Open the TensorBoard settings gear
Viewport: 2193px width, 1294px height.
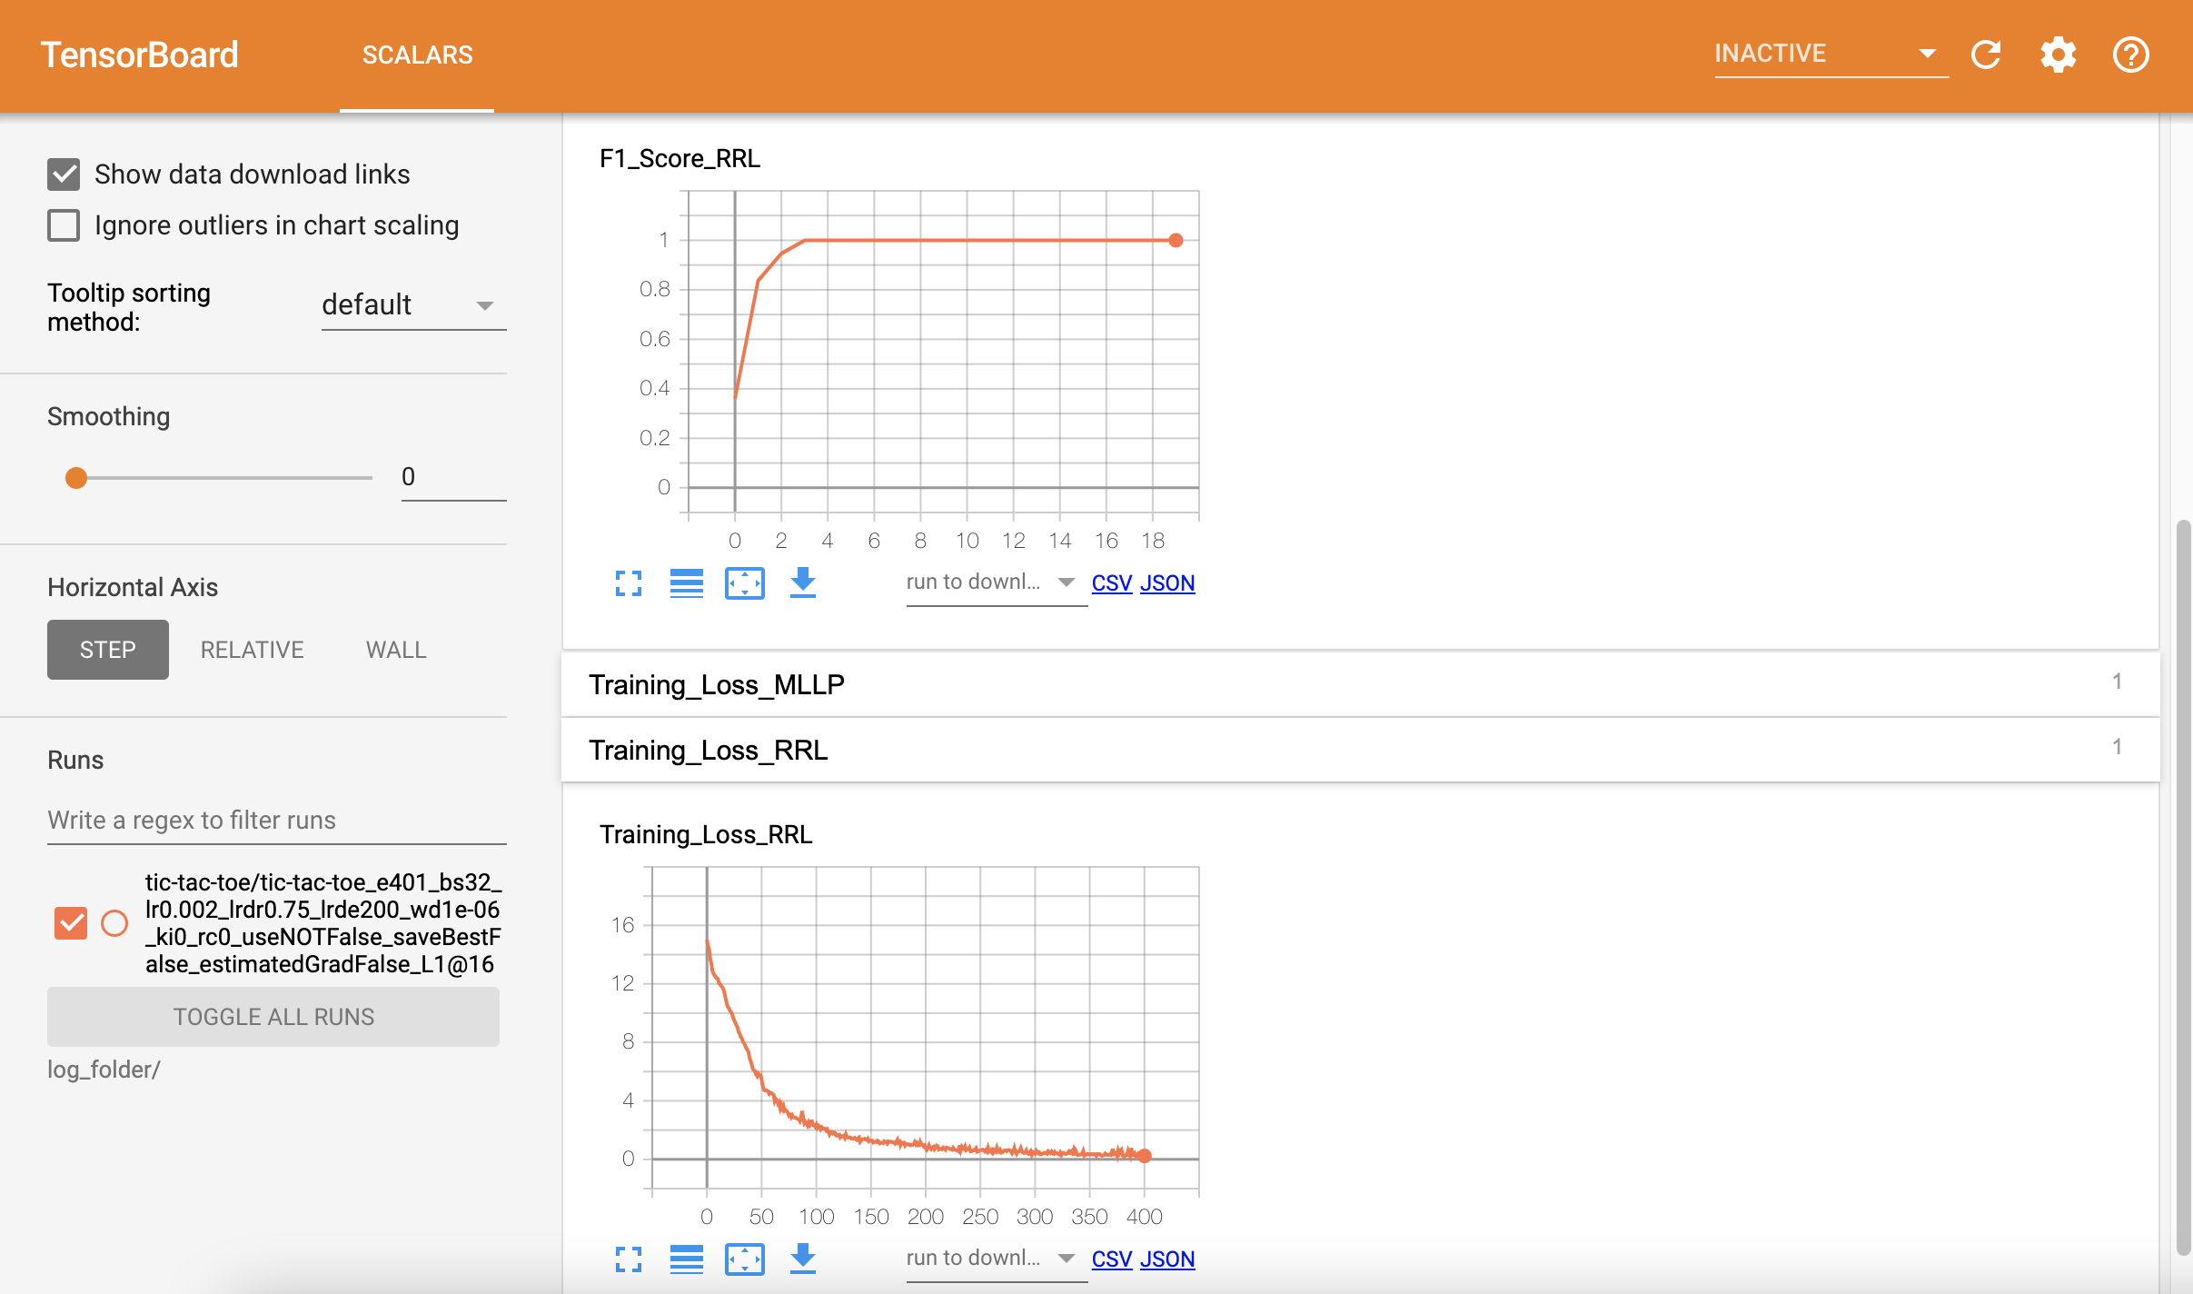tap(2058, 55)
